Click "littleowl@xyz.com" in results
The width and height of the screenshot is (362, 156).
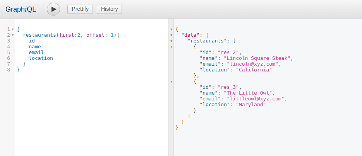[256, 99]
